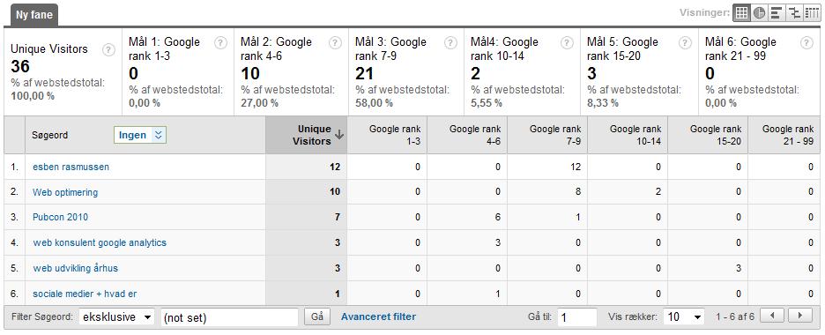
Task: Open help icon beside Unique Visitors
Action: click(108, 50)
